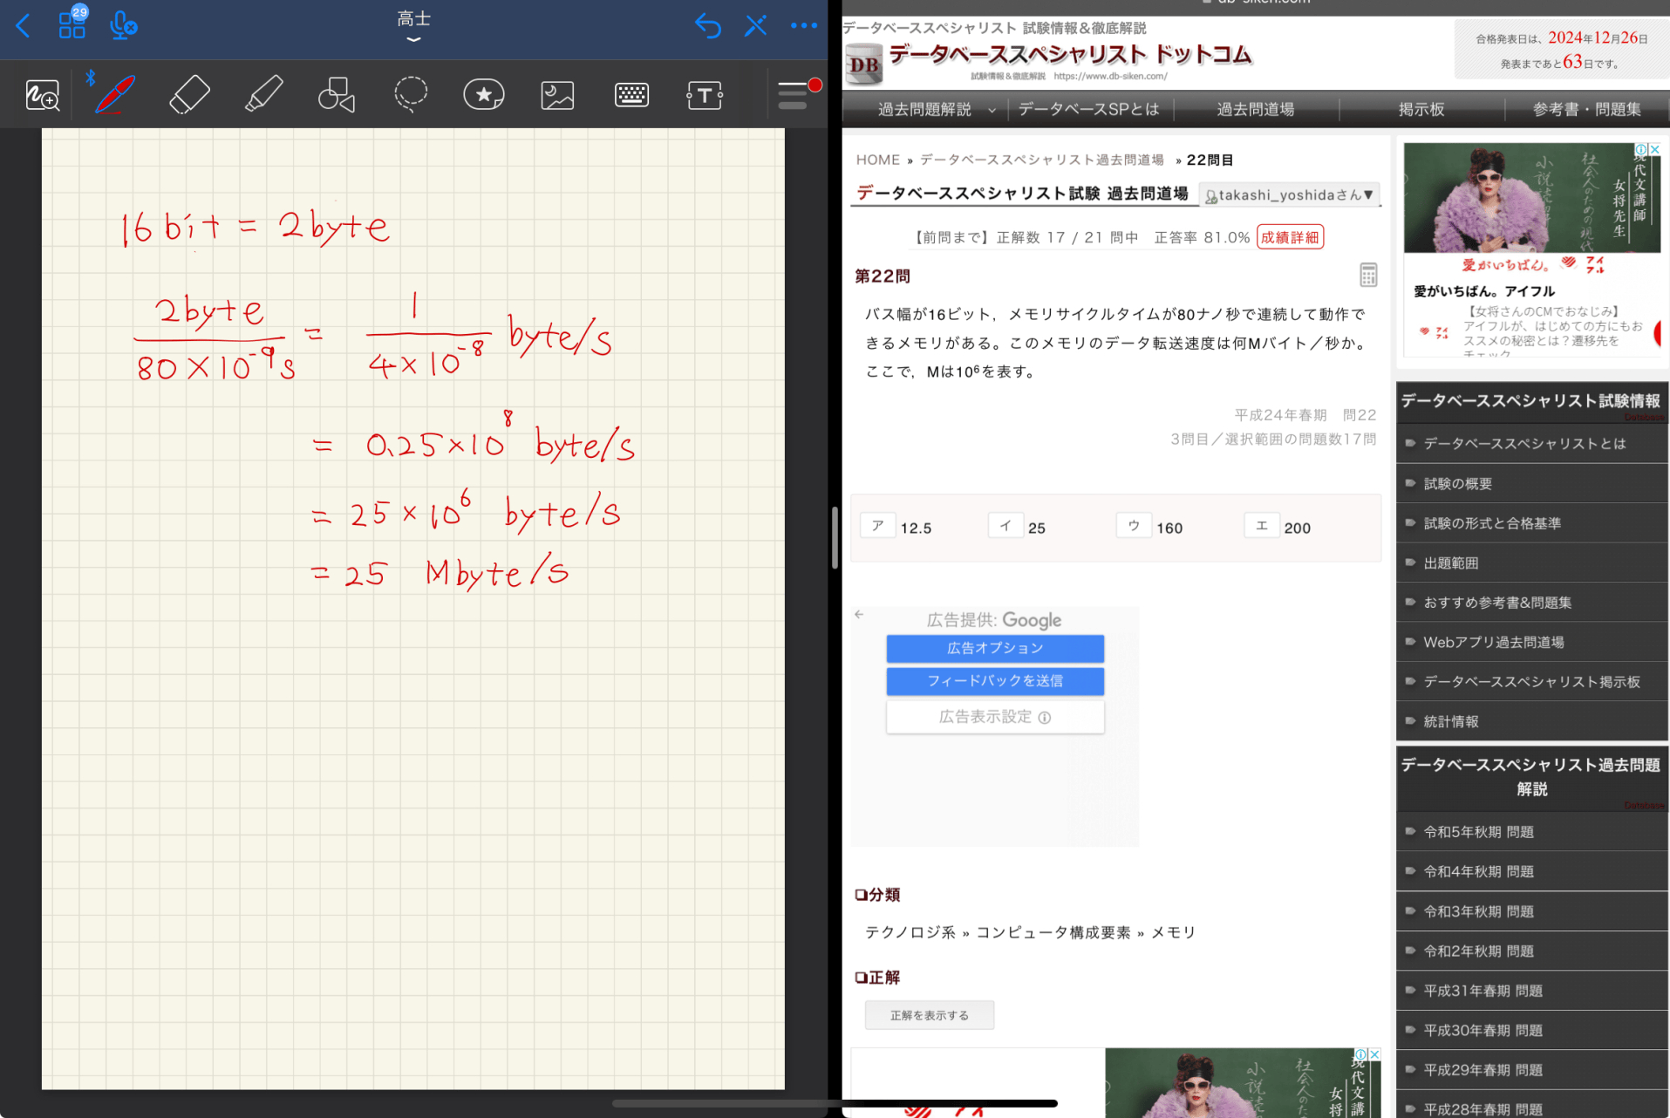Image resolution: width=1670 pixels, height=1118 pixels.
Task: Activate the Lasso selection tool
Action: (x=410, y=94)
